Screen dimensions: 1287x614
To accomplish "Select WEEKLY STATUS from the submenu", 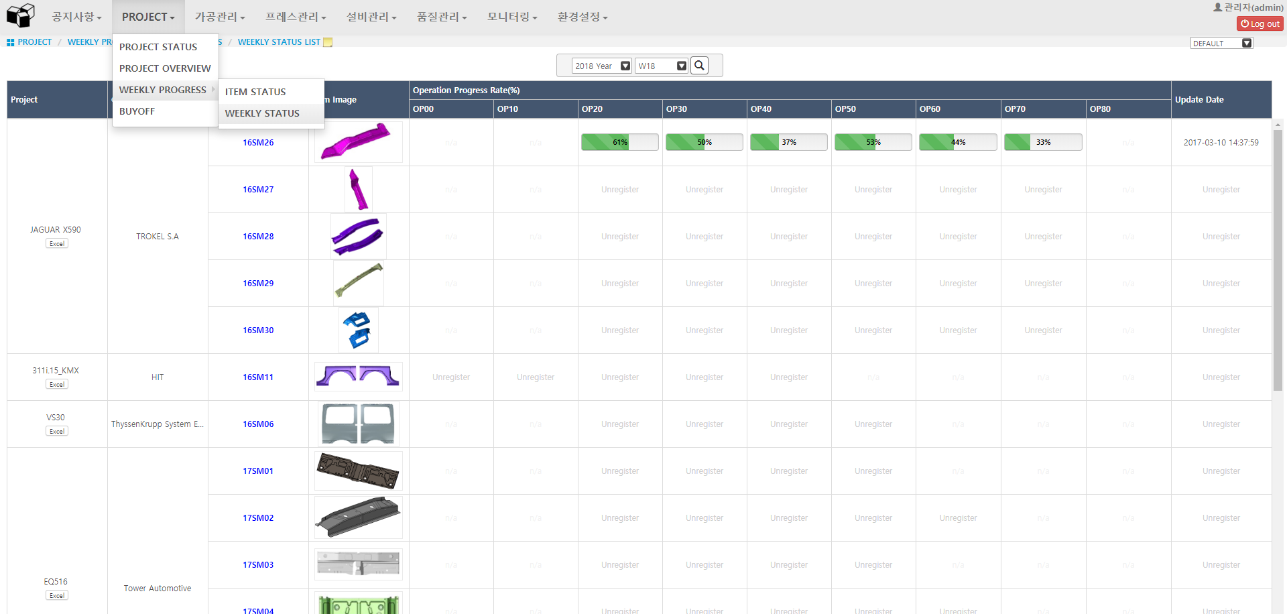I will 262,113.
